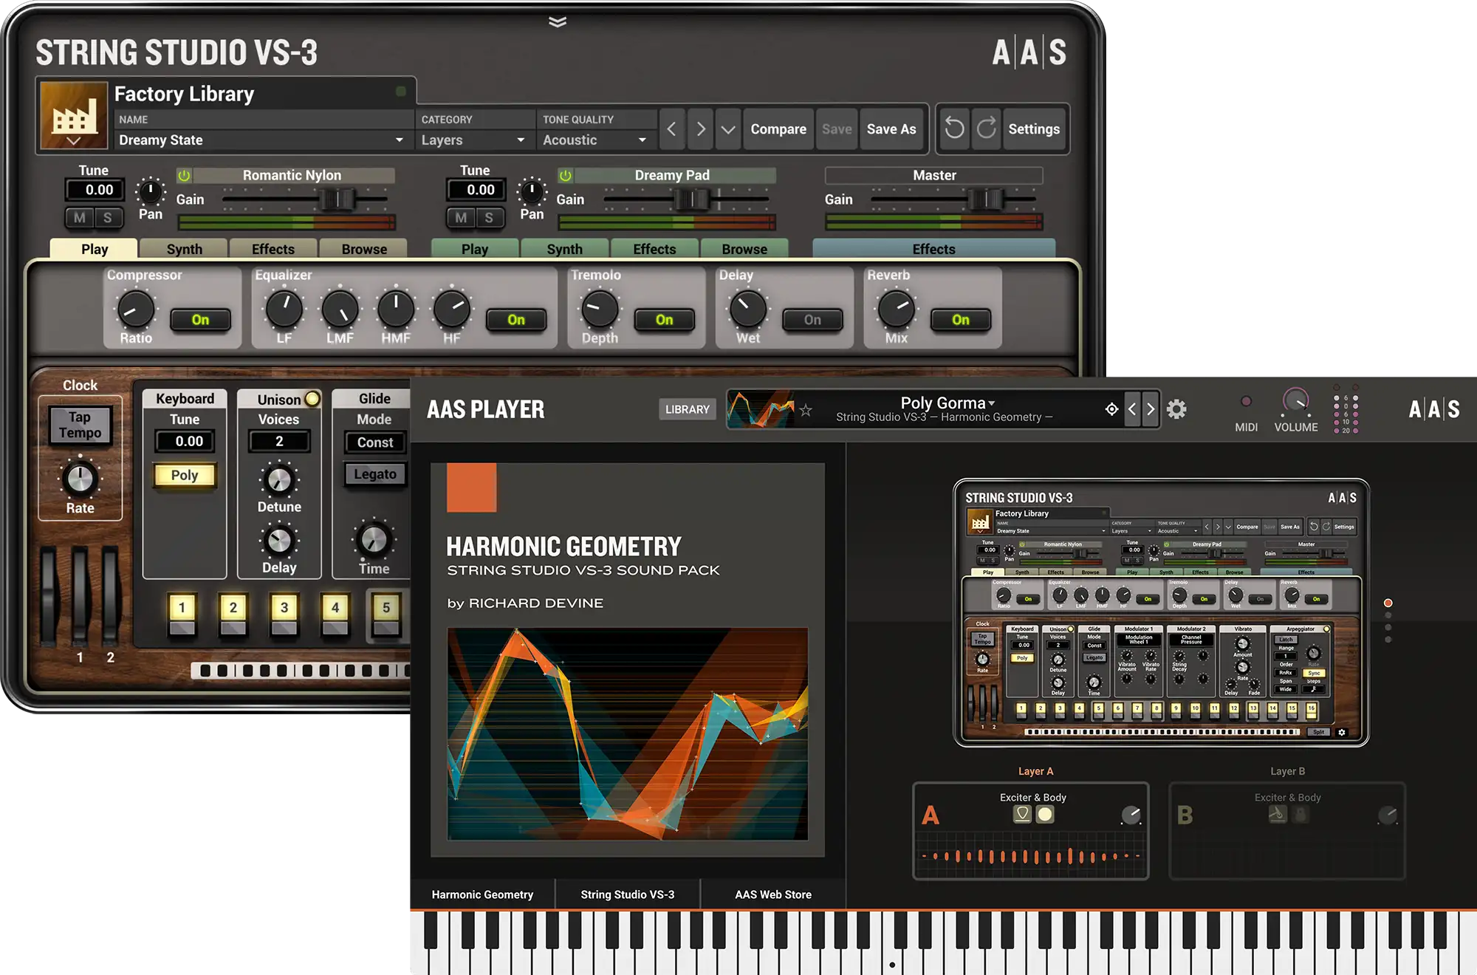Open the LIBRARY button in AAS Player

(687, 408)
